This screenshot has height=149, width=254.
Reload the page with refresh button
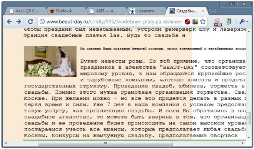pos(30,22)
